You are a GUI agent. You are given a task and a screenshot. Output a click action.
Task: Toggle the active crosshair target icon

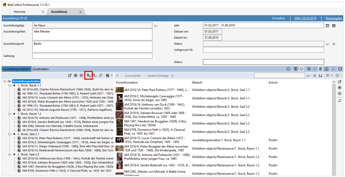tap(302, 69)
